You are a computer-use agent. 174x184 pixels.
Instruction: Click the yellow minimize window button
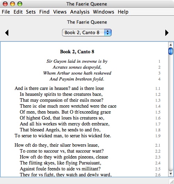pyautogui.click(x=13, y=4)
